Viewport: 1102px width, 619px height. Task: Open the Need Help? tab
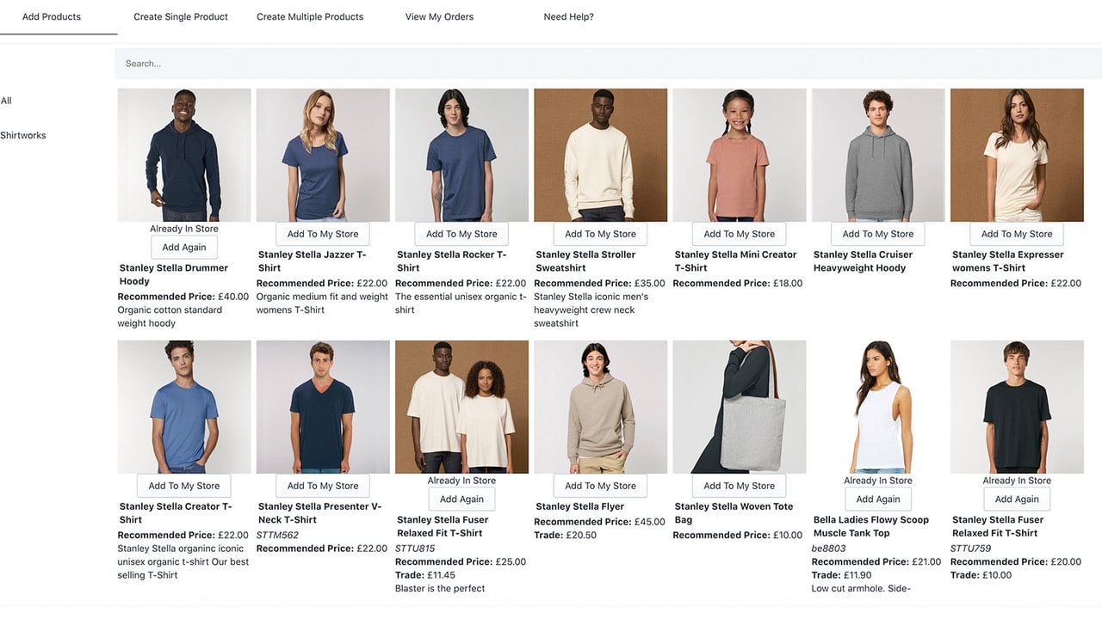click(x=568, y=16)
